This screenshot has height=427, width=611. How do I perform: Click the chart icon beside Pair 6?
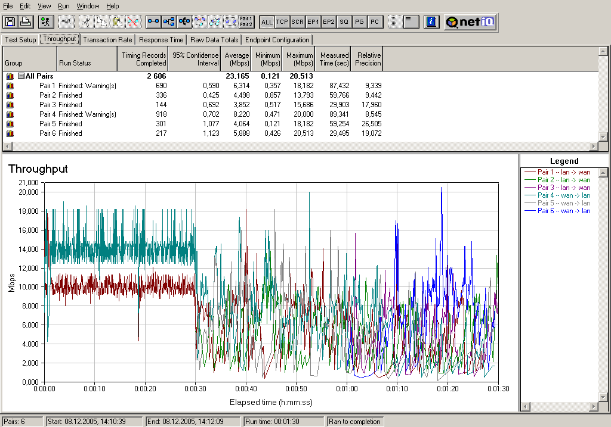[x=10, y=133]
